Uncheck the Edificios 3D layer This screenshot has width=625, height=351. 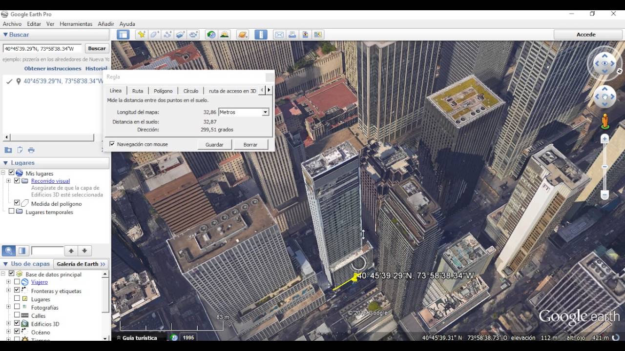(17, 324)
